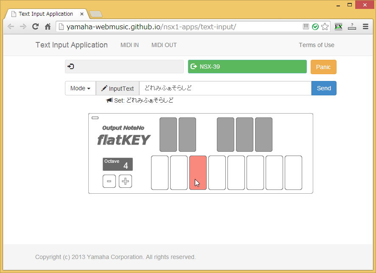Click the browser back arrow
This screenshot has height=273, width=376.
point(11,27)
